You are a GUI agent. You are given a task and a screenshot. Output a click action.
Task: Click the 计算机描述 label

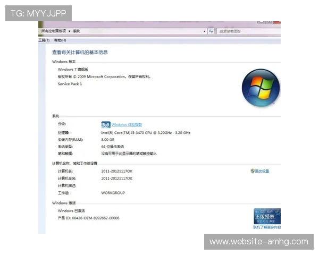[67, 186]
